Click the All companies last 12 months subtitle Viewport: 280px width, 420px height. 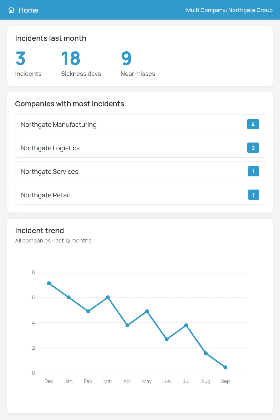[53, 241]
